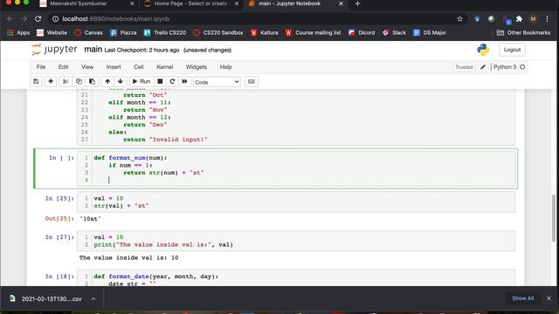Open the cell type Code dropdown
Viewport: 559px width, 314px height.
click(217, 82)
